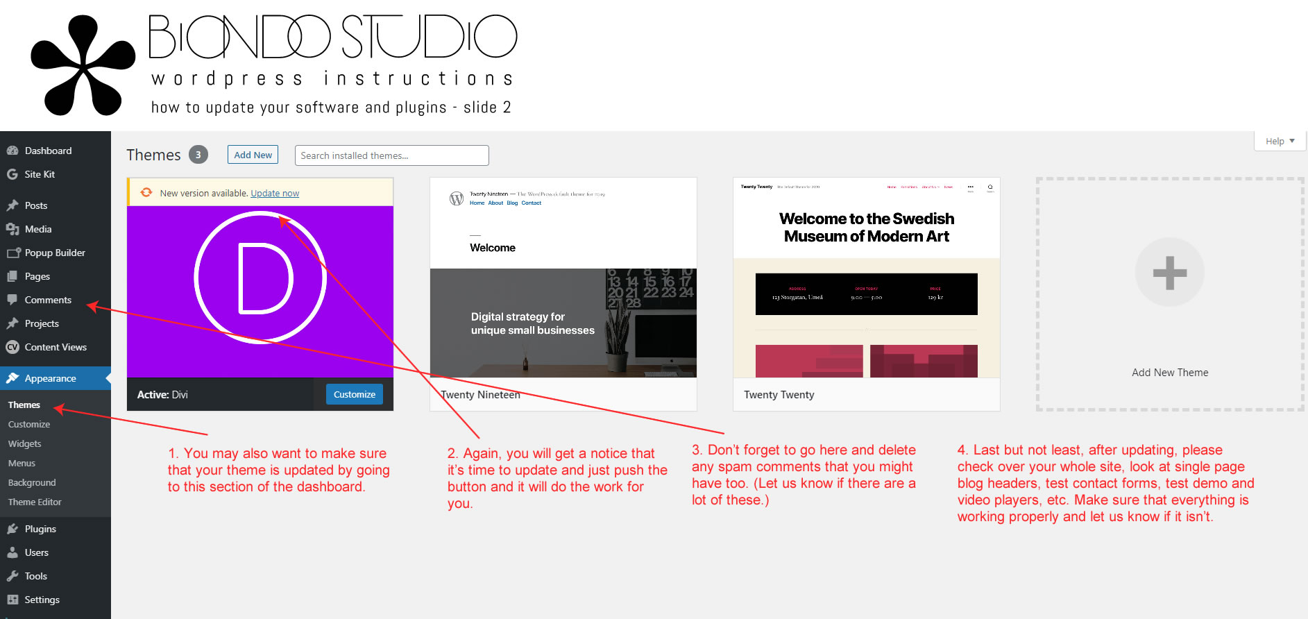Click the Twenty Twenty theme name
This screenshot has width=1308, height=619.
779,395
